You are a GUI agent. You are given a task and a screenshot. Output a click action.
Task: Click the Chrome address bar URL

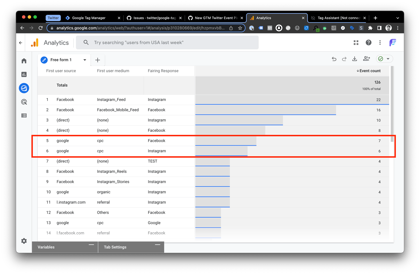(x=140, y=28)
